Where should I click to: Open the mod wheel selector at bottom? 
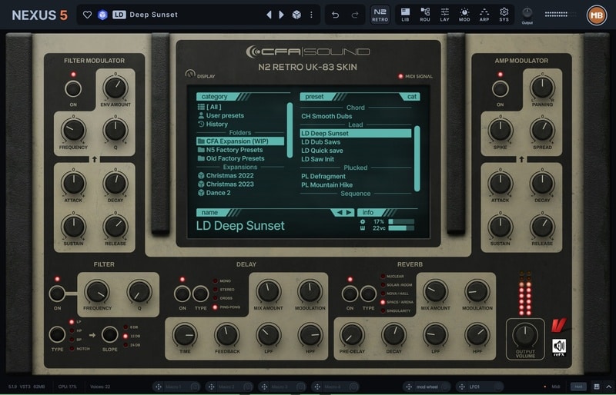coord(426,387)
